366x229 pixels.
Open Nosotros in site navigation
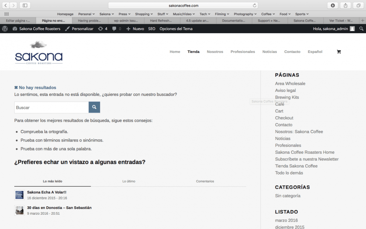(x=215, y=52)
